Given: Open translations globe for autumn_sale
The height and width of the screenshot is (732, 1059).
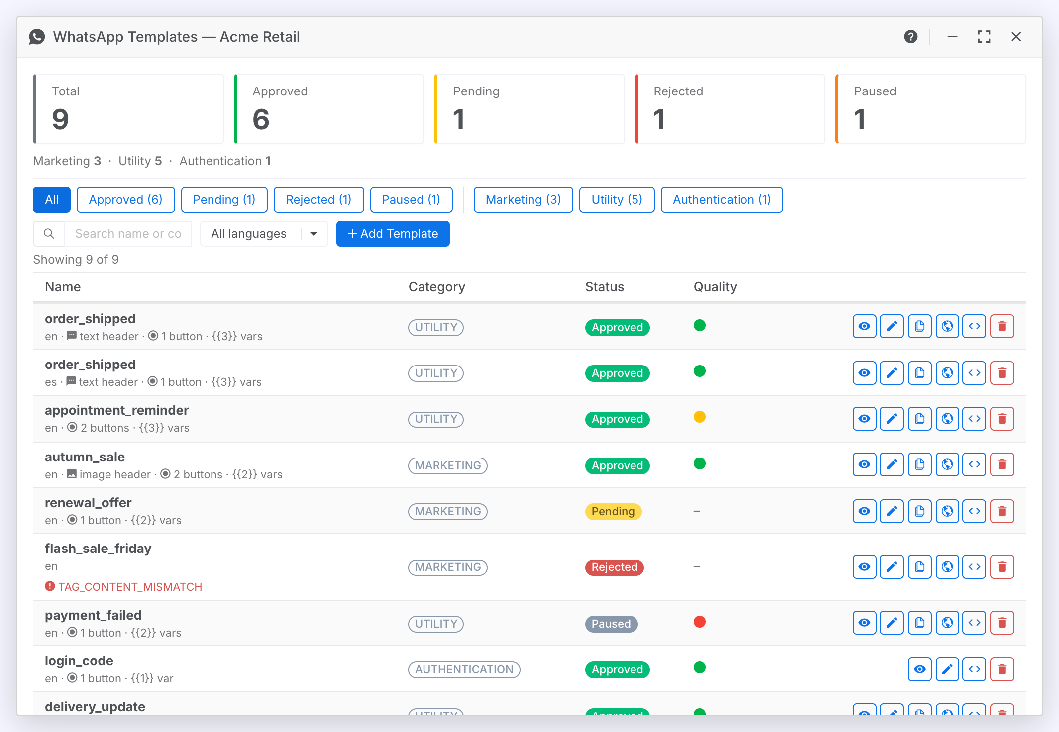Looking at the screenshot, I should [947, 464].
